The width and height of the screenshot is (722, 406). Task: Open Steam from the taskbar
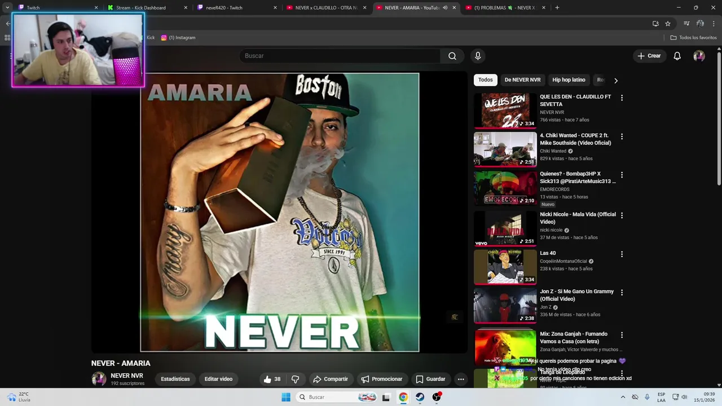click(x=420, y=397)
